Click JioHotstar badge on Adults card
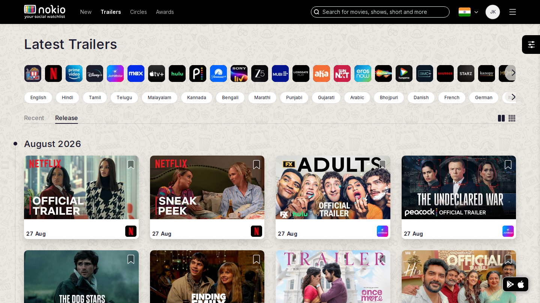This screenshot has width=540, height=303. (x=382, y=231)
